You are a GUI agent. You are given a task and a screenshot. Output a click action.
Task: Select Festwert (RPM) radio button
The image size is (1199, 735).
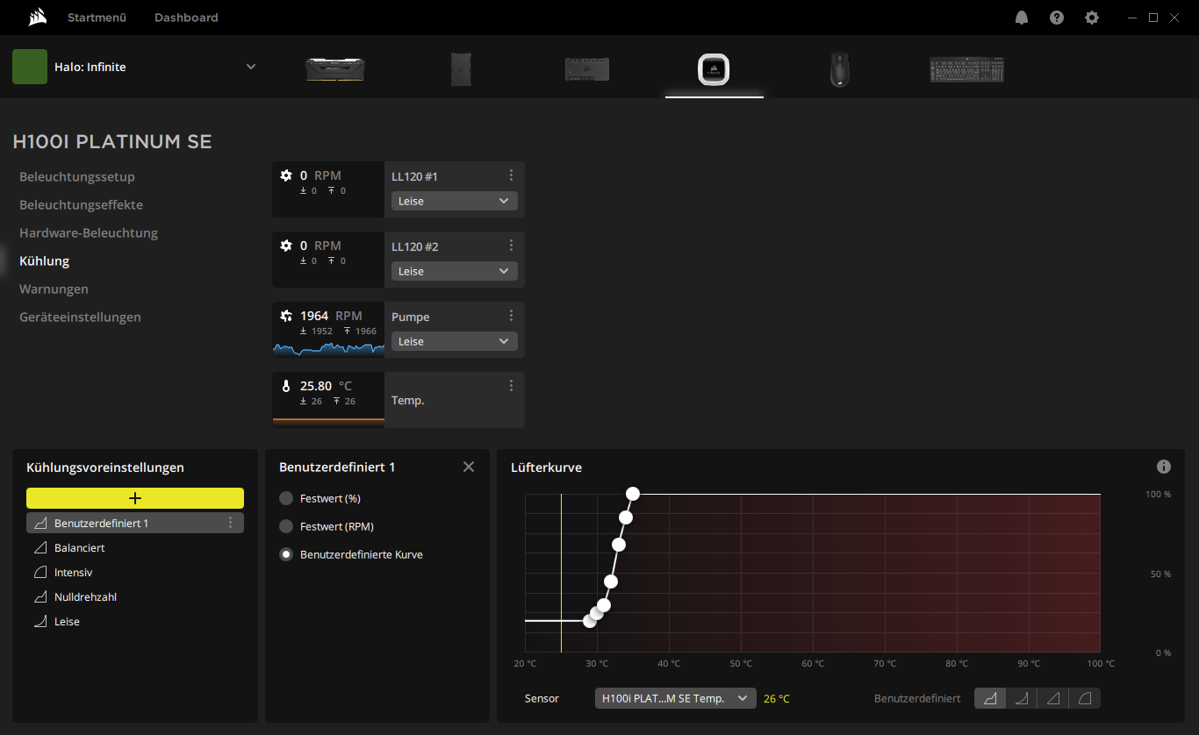[x=286, y=526]
